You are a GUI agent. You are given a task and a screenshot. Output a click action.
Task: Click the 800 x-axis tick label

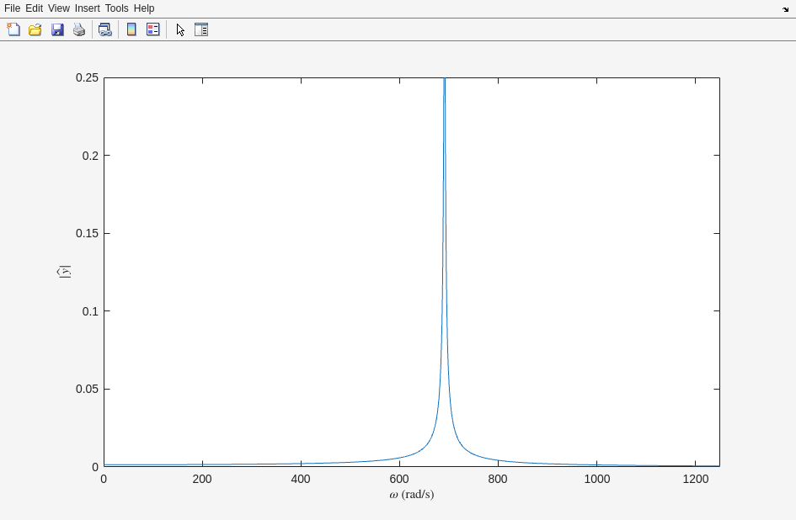point(498,479)
